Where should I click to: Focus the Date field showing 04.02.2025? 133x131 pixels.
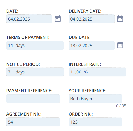29,19
